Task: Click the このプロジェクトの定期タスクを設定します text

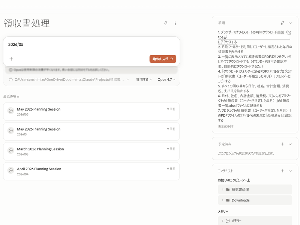Action: [x=246, y=153]
